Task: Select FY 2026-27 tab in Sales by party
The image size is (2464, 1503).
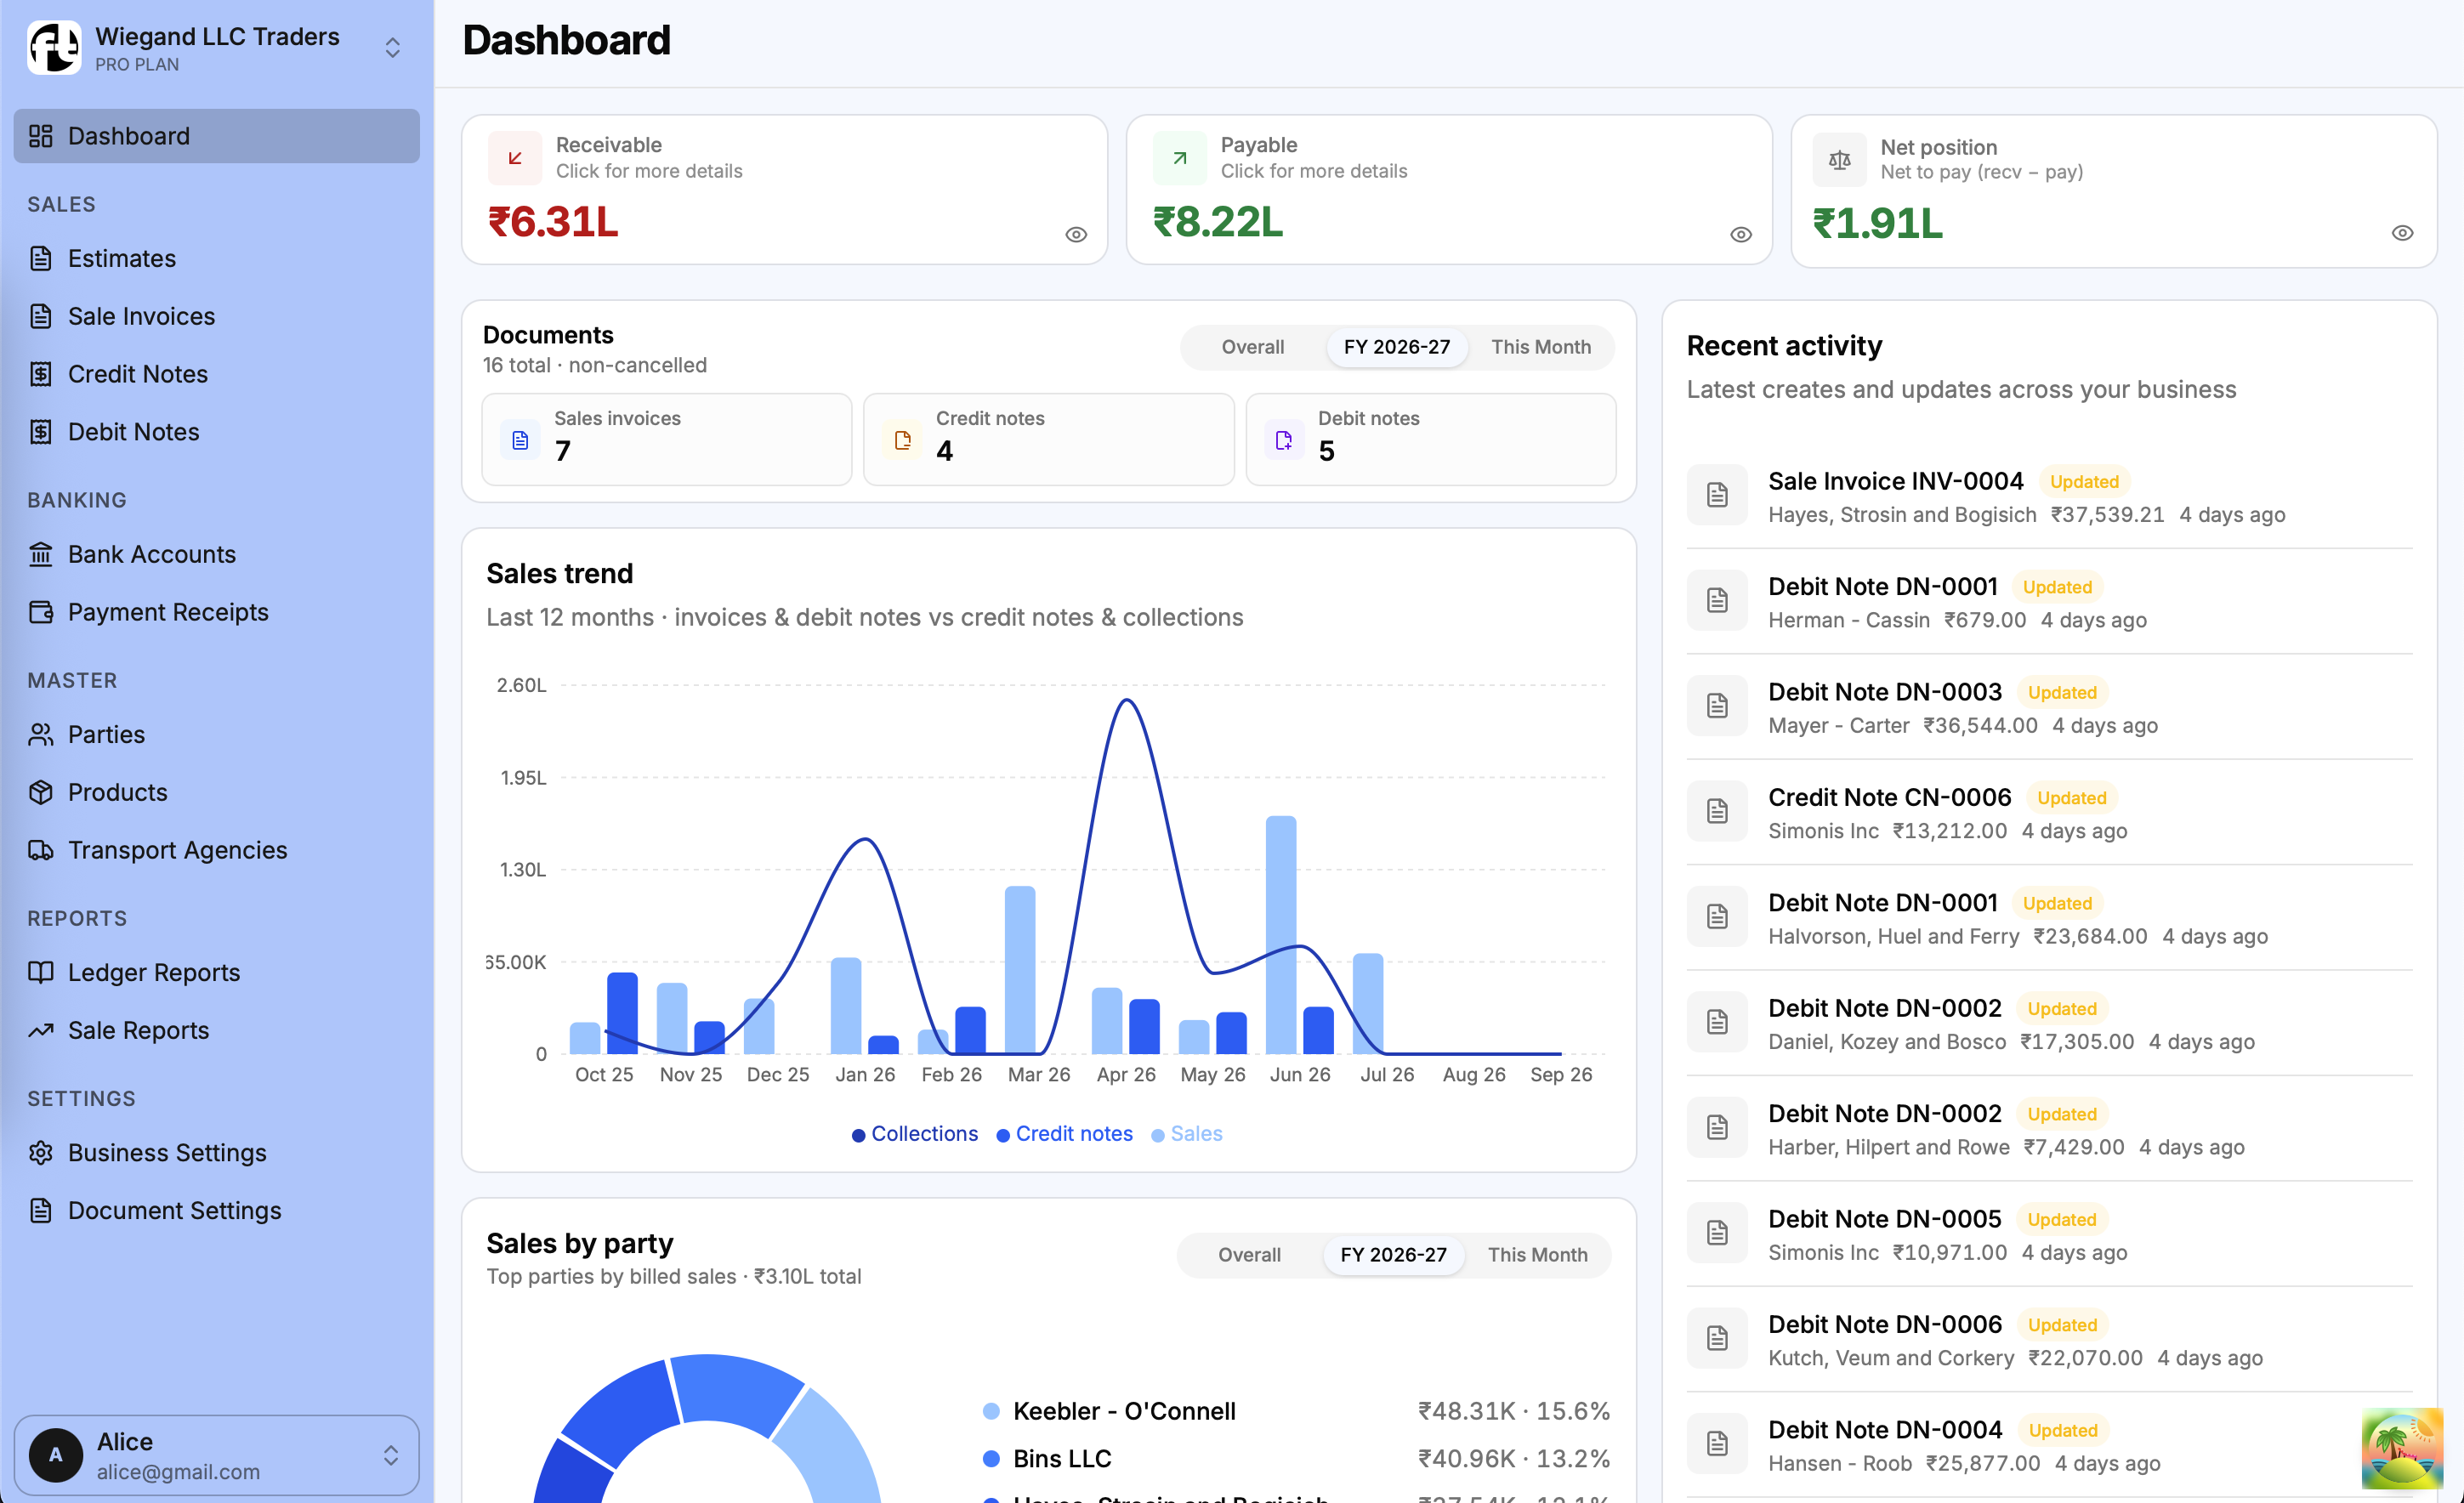Action: tap(1393, 1255)
